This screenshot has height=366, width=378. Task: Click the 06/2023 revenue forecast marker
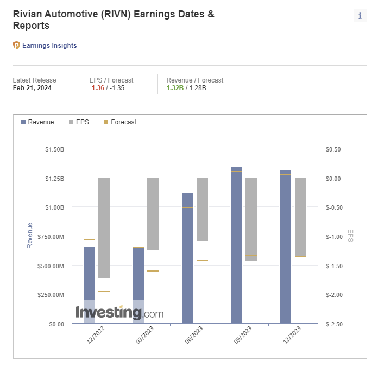pos(187,207)
